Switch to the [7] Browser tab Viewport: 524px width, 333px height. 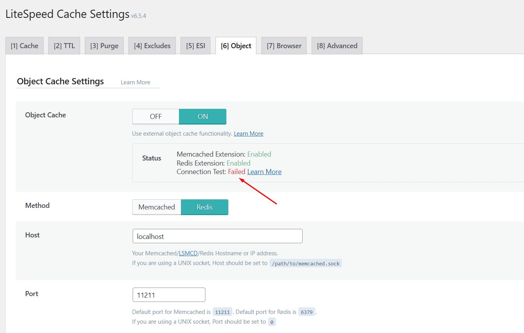[x=284, y=46]
